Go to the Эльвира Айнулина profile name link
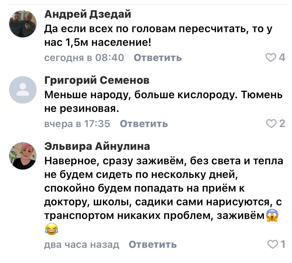292x263 pixels. coord(97,146)
